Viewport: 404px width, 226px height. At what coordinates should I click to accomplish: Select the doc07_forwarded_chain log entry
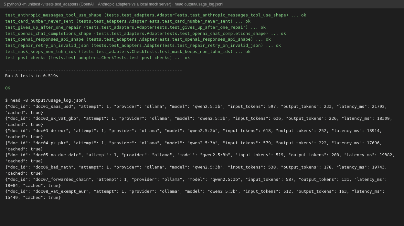pyautogui.click(x=196, y=182)
